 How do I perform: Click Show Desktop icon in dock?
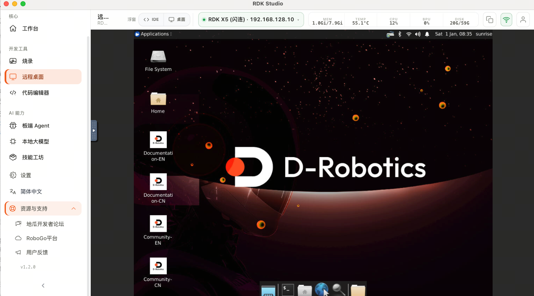coord(268,290)
